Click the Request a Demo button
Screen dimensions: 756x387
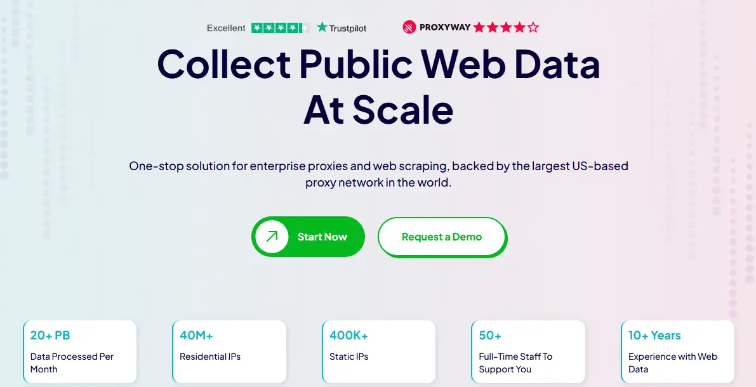pyautogui.click(x=442, y=237)
